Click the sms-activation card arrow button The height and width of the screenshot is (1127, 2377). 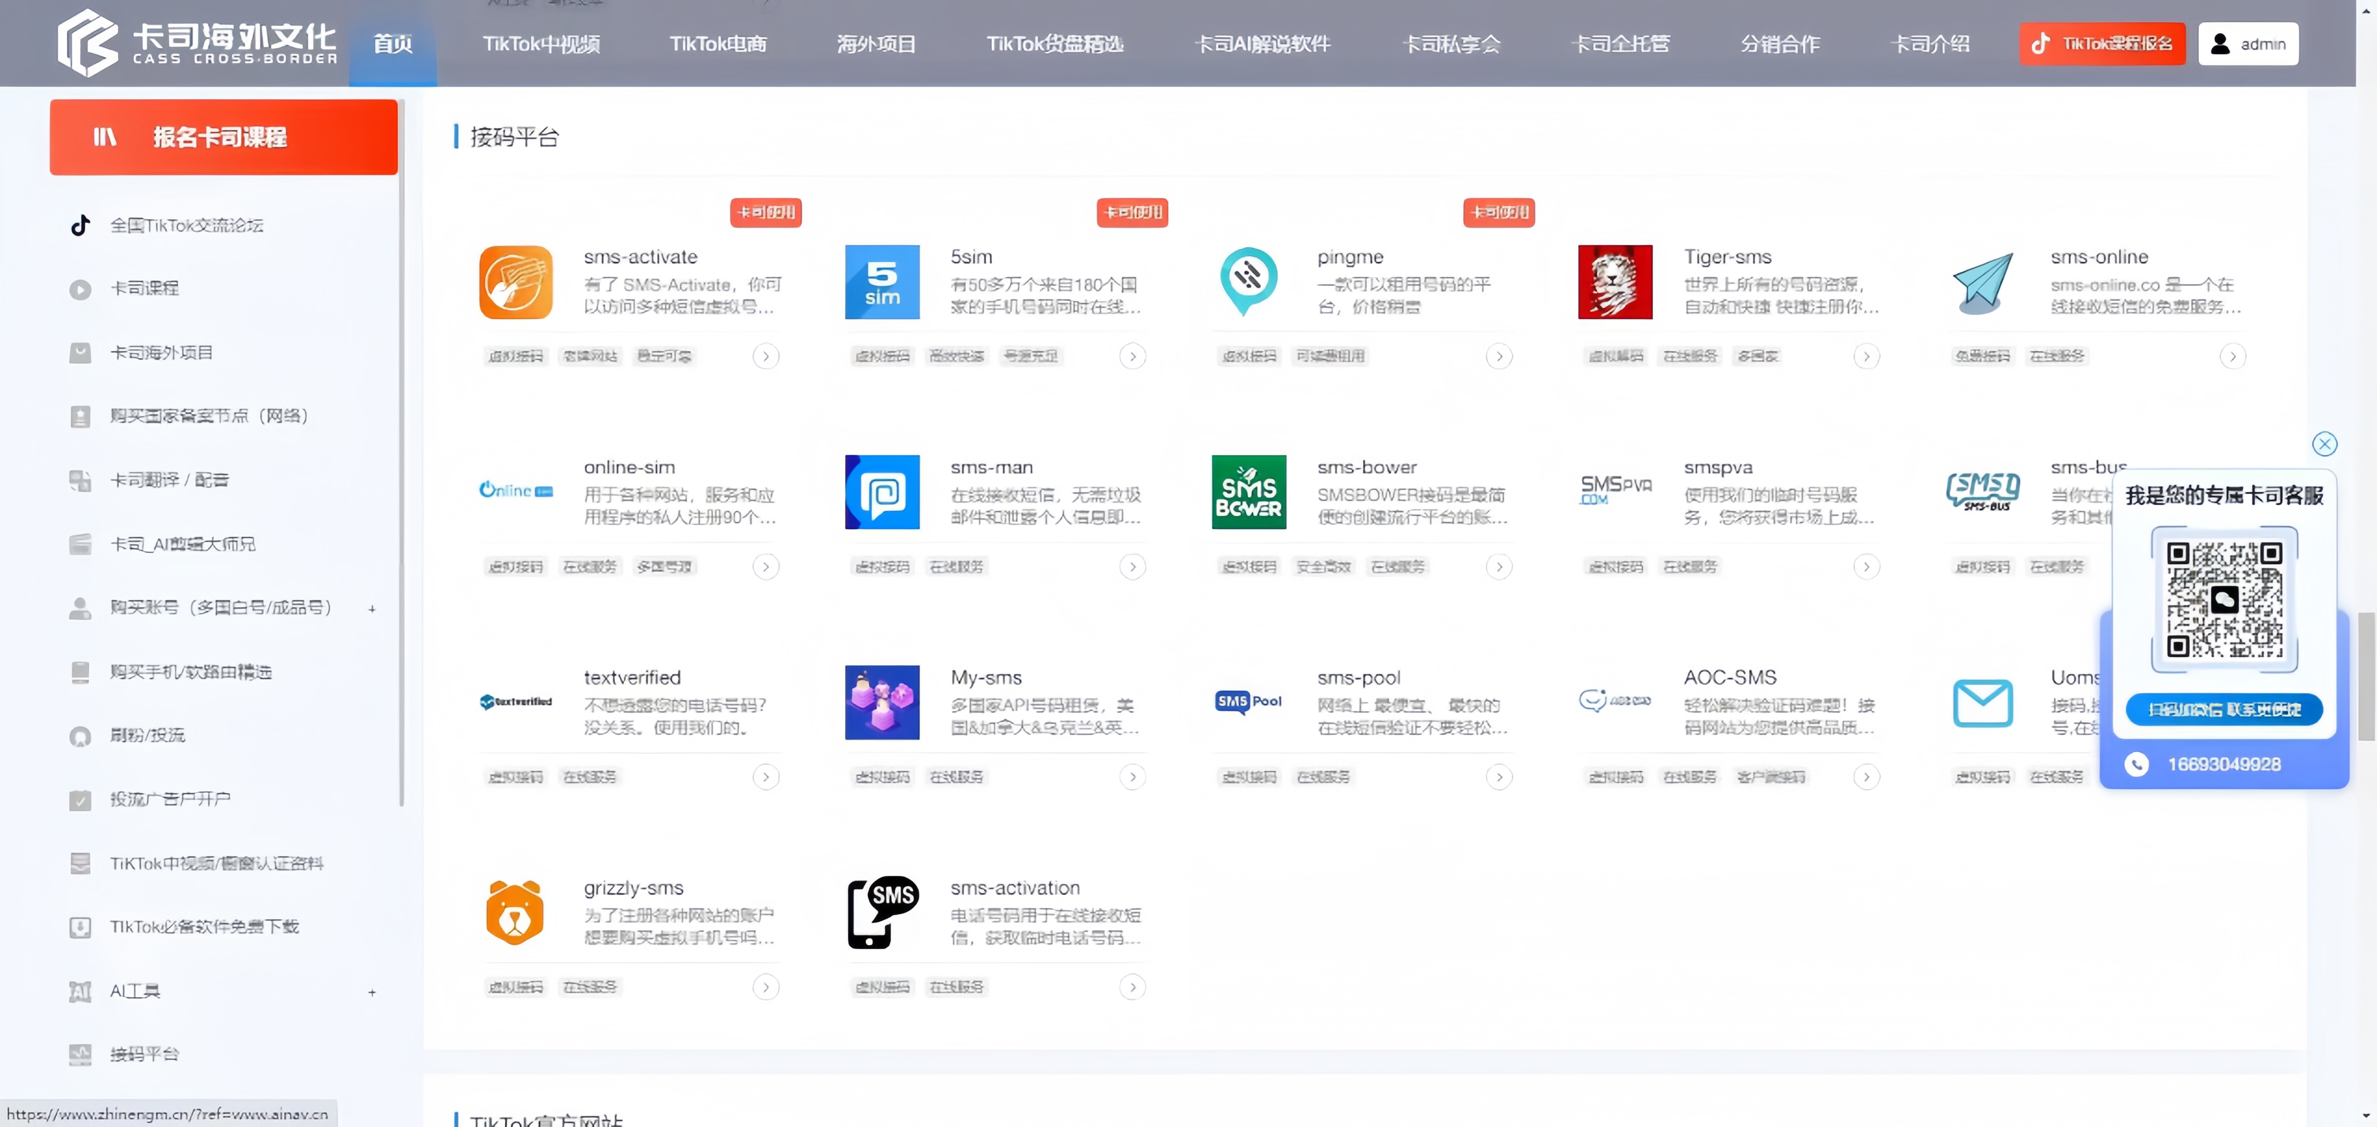pyautogui.click(x=1132, y=987)
